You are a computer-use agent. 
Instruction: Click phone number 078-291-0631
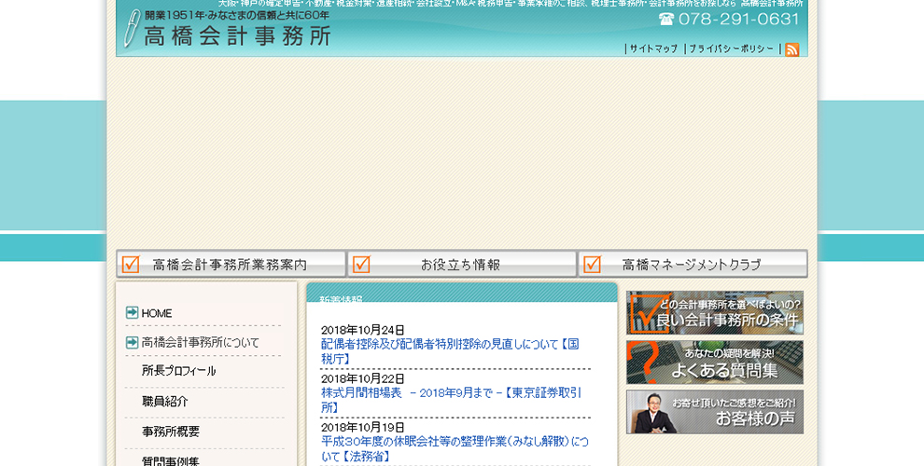[739, 20]
